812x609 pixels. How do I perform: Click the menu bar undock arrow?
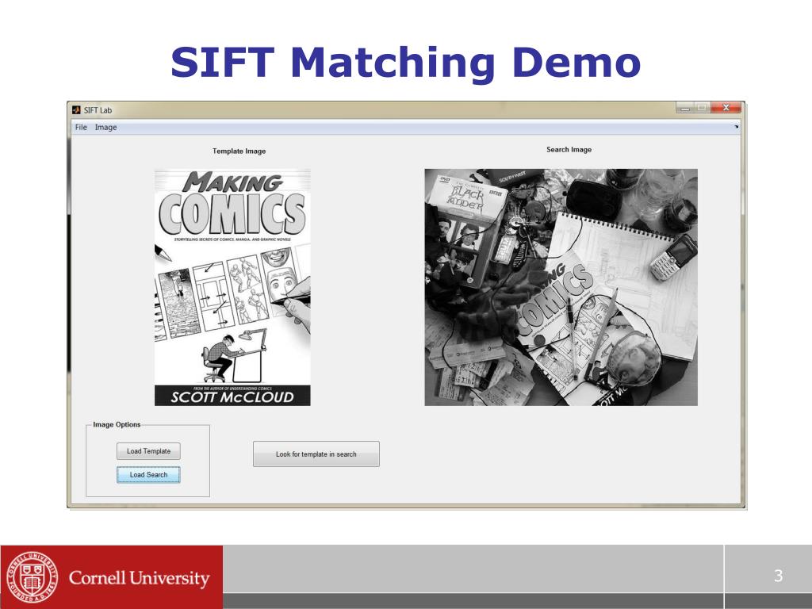736,126
